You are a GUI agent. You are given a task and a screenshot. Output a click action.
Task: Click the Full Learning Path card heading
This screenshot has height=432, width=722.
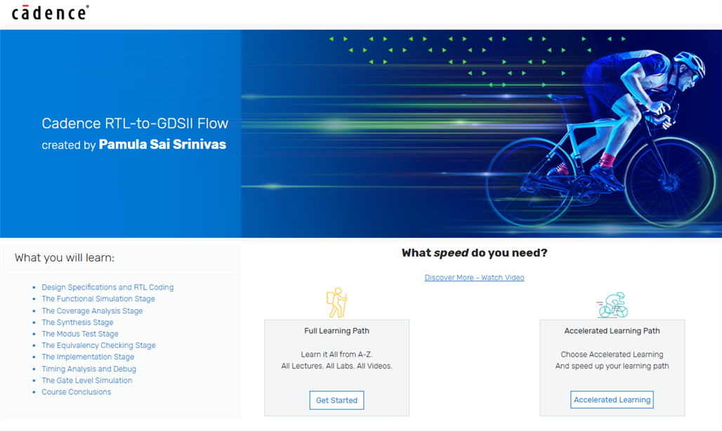(336, 331)
